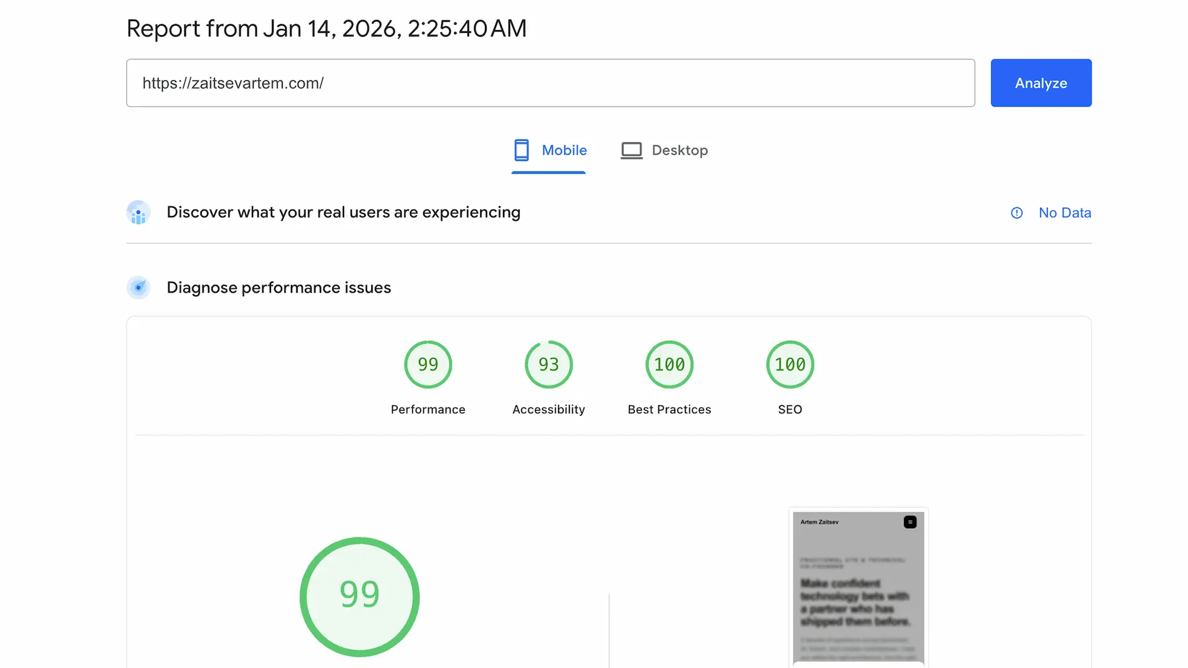1188x668 pixels.
Task: Click the large 99 performance gauge ring
Action: pos(359,596)
